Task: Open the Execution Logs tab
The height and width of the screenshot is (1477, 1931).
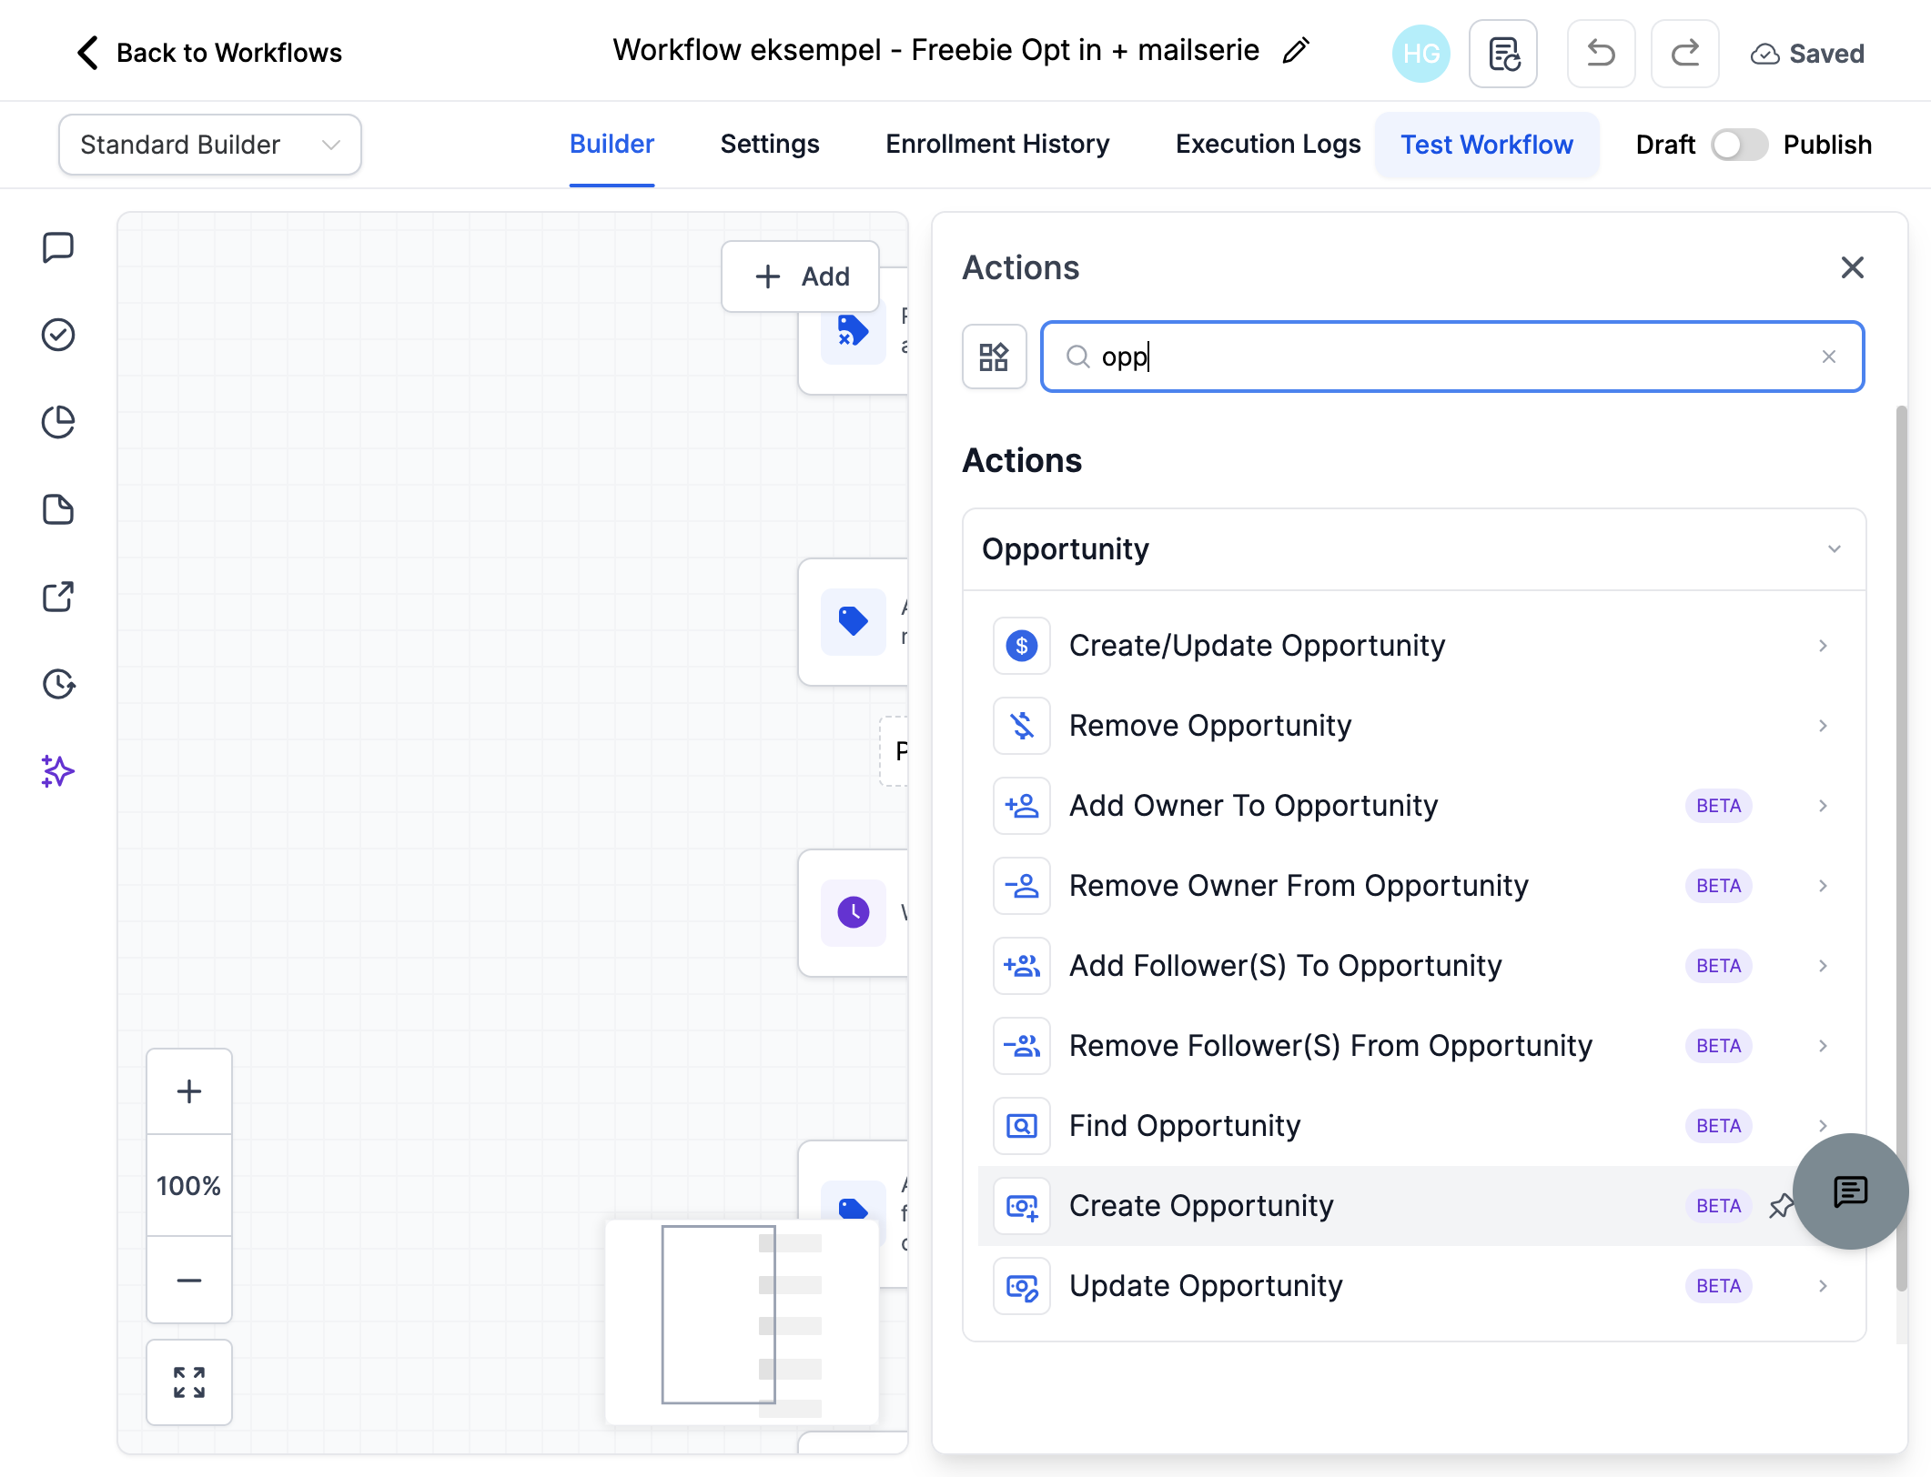Action: [1268, 145]
